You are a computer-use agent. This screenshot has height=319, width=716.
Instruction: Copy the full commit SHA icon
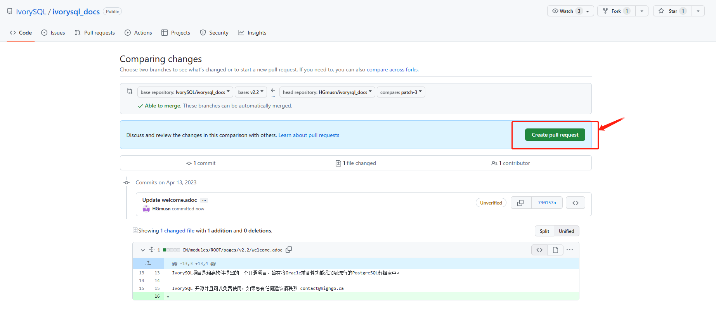coord(520,203)
